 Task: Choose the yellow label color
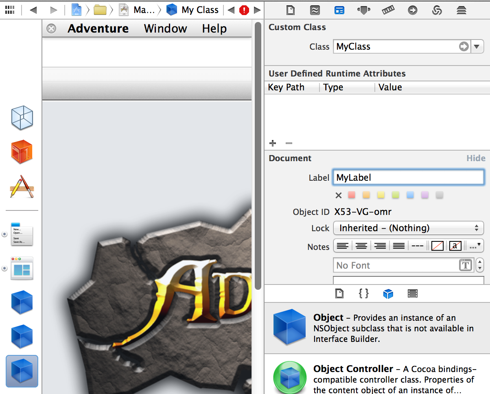(381, 195)
